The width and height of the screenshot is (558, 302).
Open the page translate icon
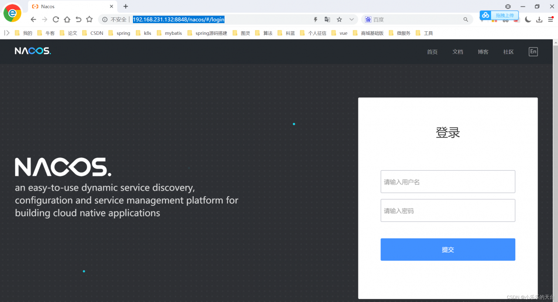coord(327,20)
